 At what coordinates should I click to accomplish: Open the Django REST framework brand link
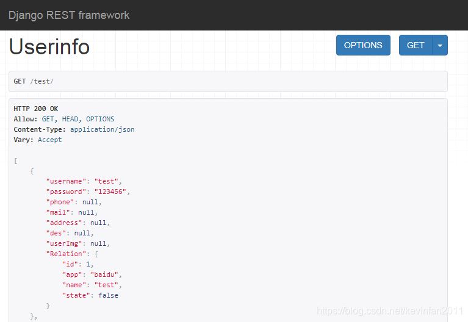point(69,15)
